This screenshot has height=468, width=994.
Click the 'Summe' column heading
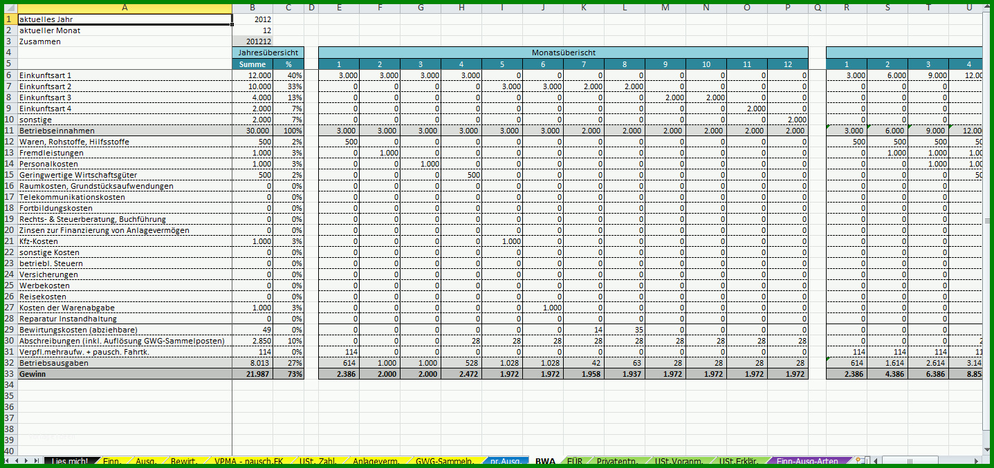252,64
